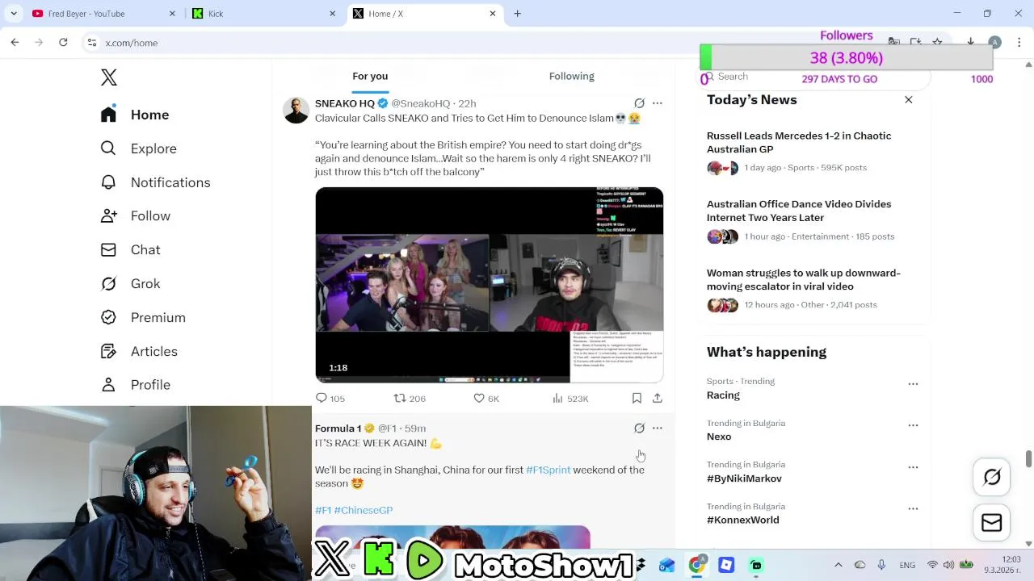The height and width of the screenshot is (581, 1034).
Task: Open the floating messages envelope button
Action: [992, 523]
